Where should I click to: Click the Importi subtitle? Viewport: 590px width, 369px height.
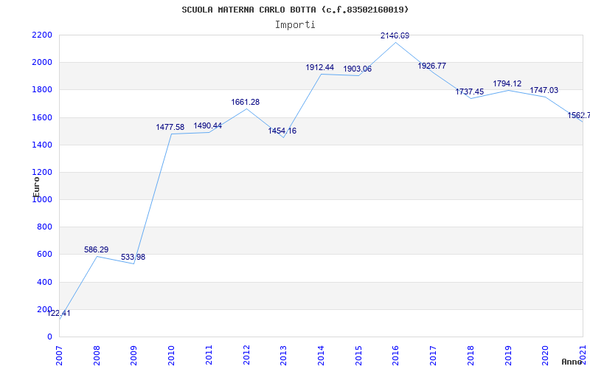pos(295,25)
